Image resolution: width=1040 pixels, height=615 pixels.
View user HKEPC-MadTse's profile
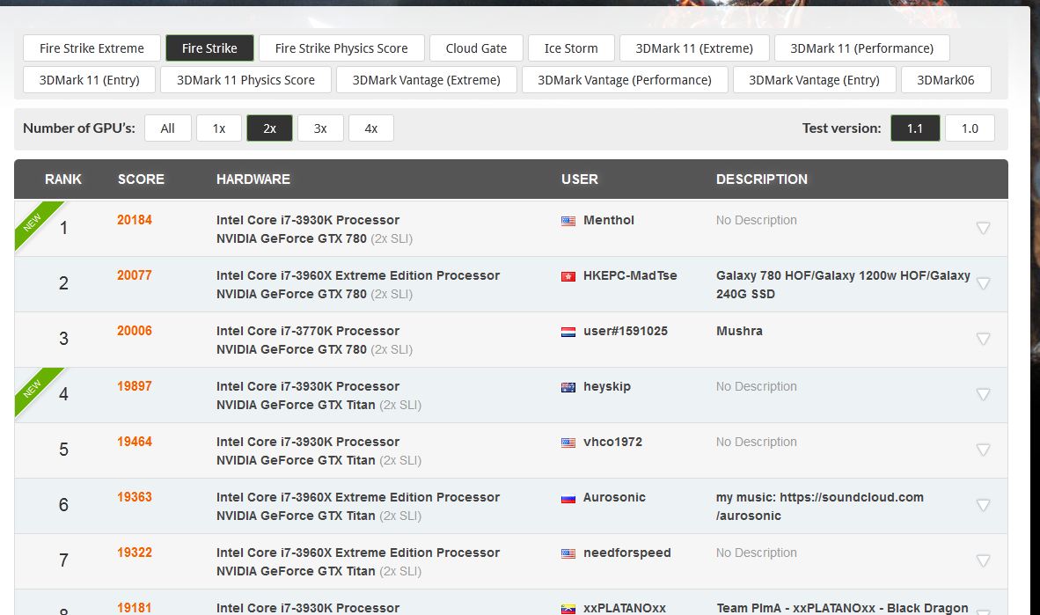630,275
